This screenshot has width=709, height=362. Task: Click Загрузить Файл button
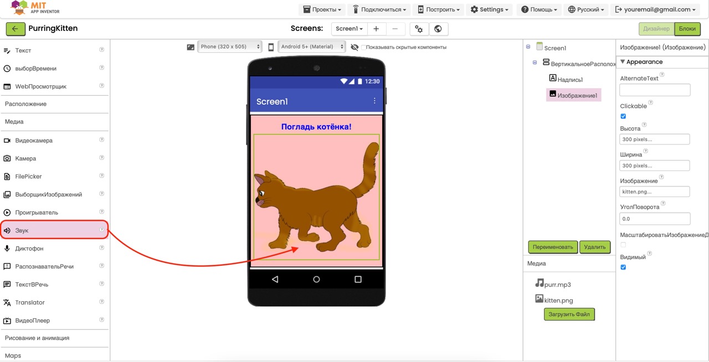pos(569,314)
